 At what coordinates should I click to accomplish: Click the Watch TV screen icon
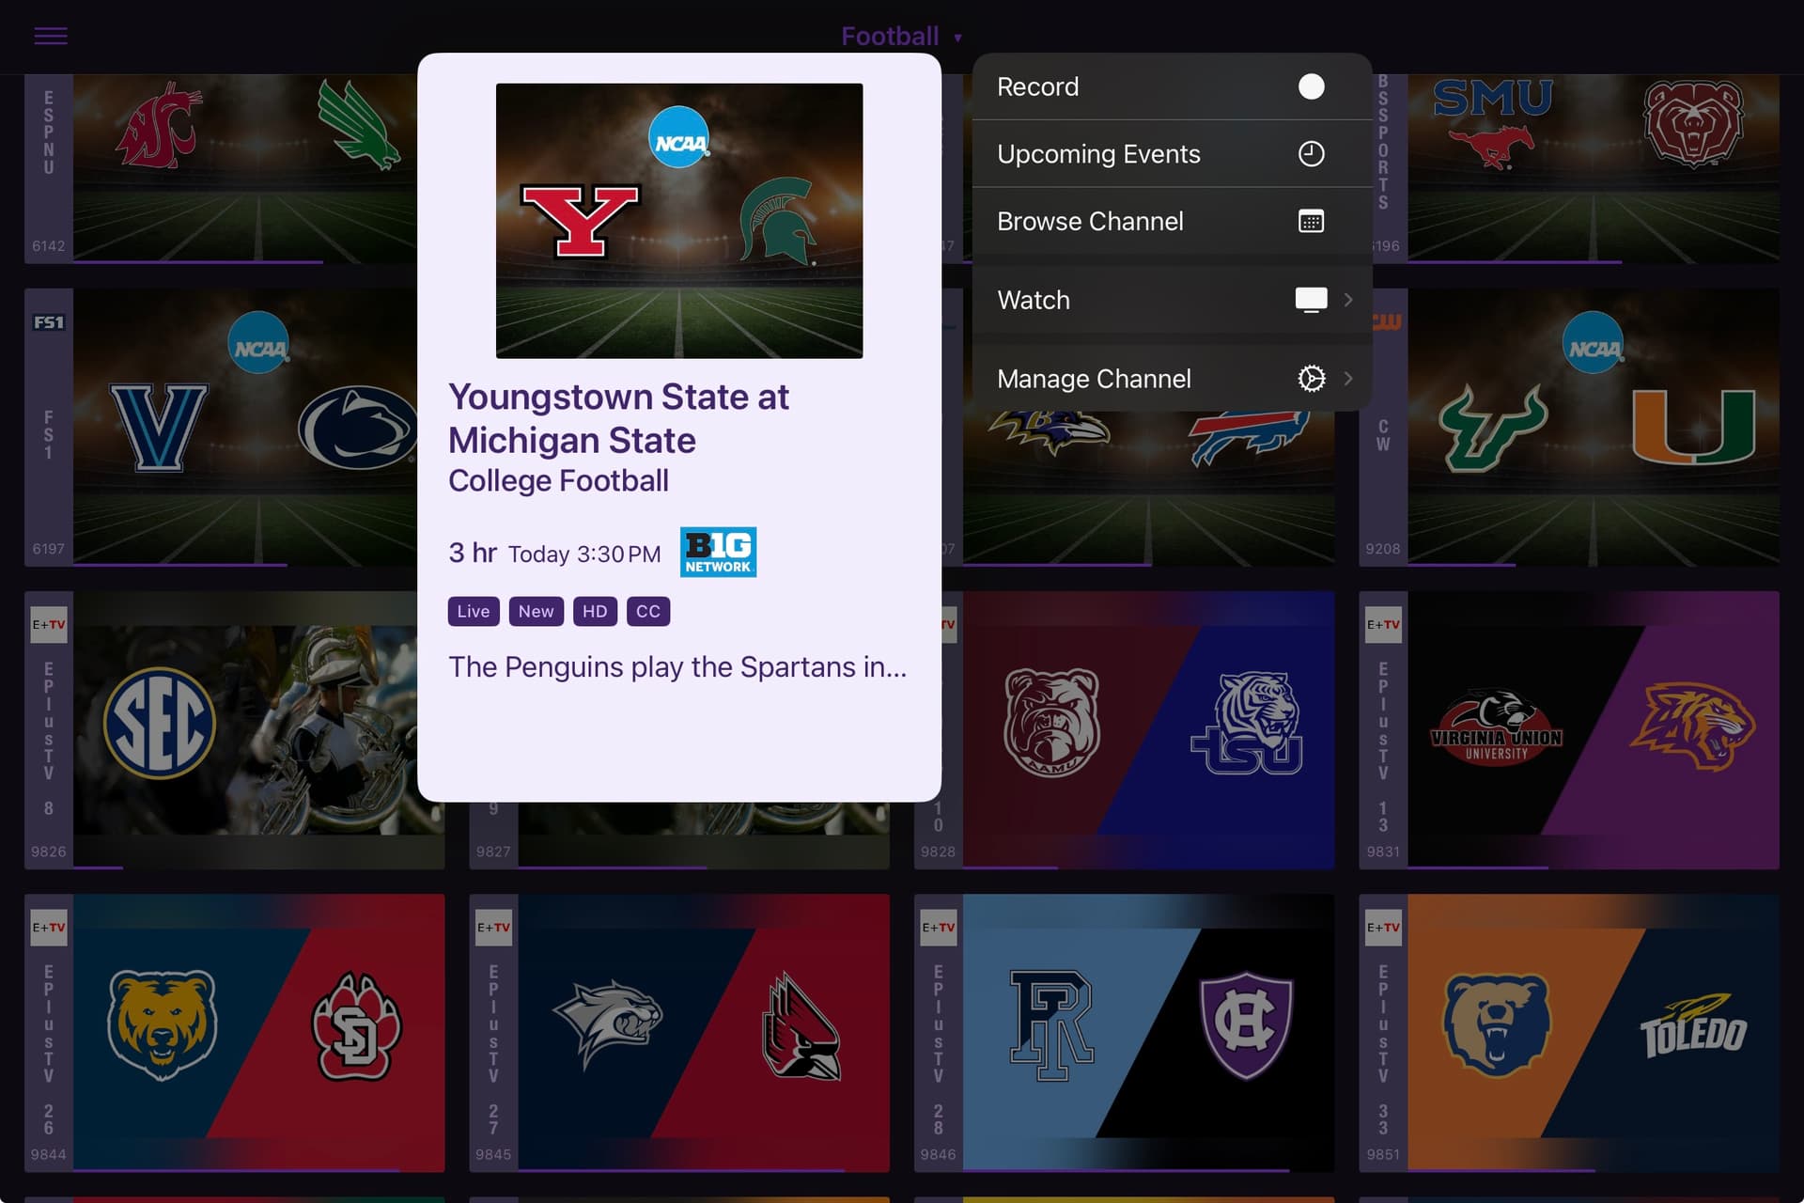click(1311, 300)
